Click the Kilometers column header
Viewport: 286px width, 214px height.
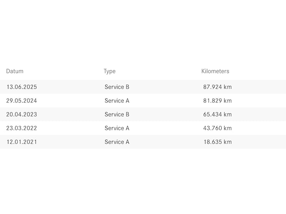pos(215,71)
